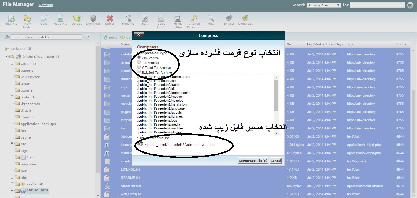Open the All Your Files search dropdown
The image size is (417, 198).
pyautogui.click(x=324, y=5)
